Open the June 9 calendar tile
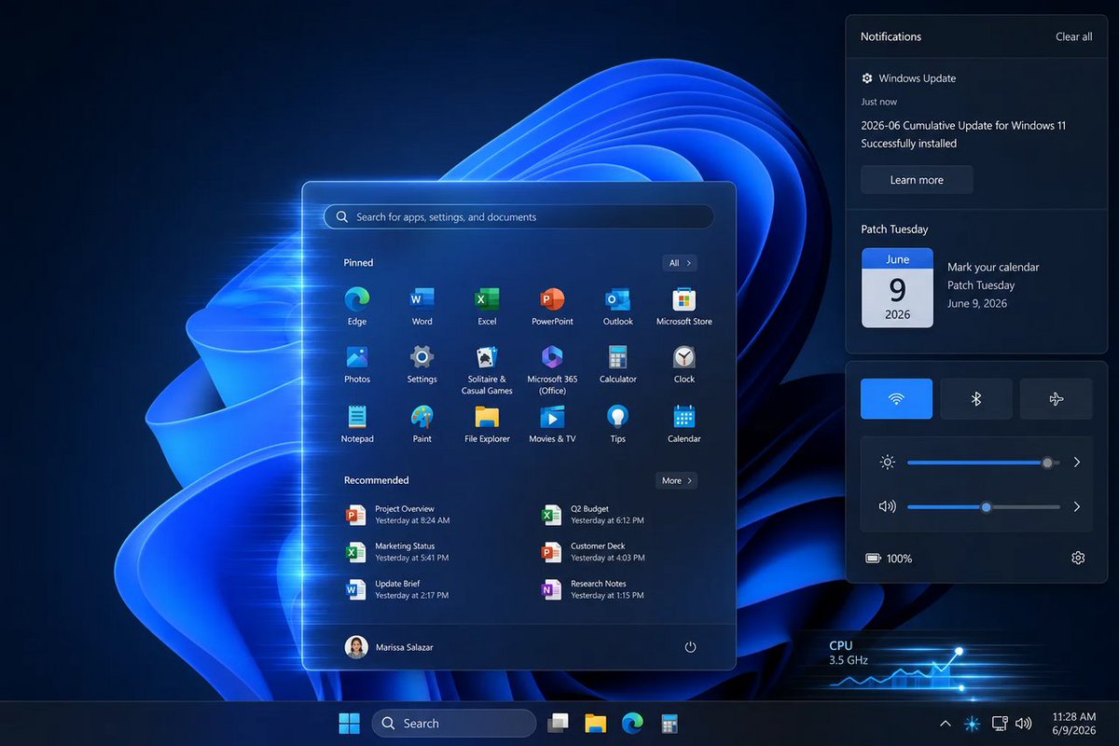 897,287
